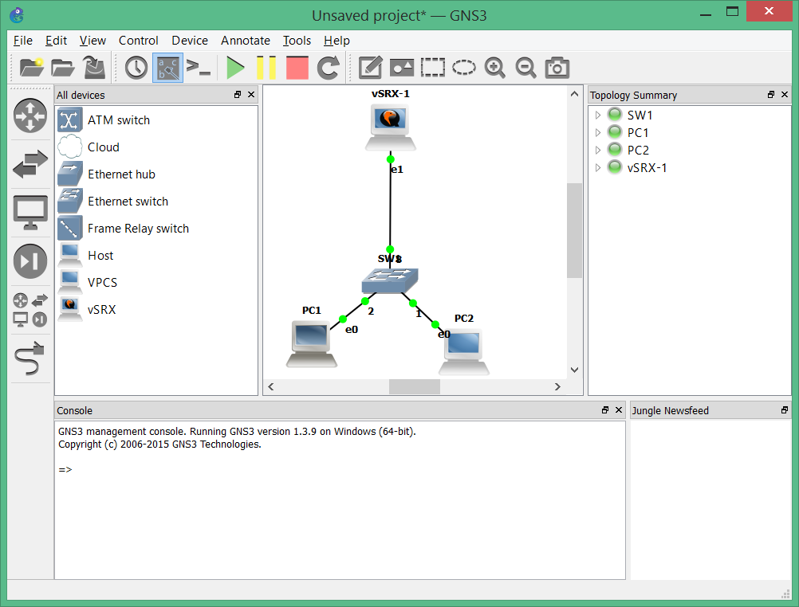Click in the console input area
This screenshot has height=607, width=799.
(x=340, y=500)
